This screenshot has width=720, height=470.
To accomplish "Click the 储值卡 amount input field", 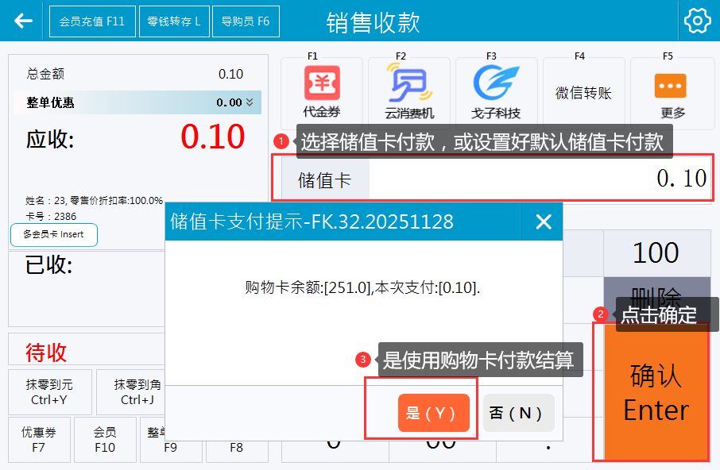I will [539, 179].
